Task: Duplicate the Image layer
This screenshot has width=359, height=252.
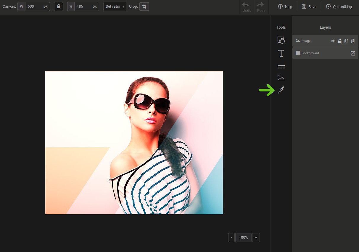Action: click(346, 41)
